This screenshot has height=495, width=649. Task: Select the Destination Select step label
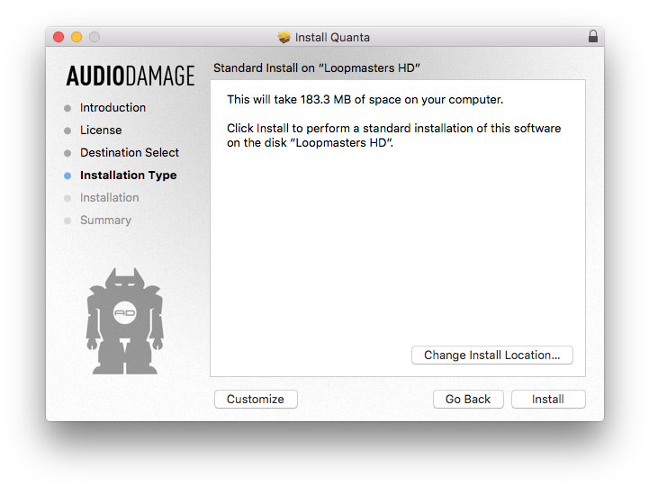[130, 153]
